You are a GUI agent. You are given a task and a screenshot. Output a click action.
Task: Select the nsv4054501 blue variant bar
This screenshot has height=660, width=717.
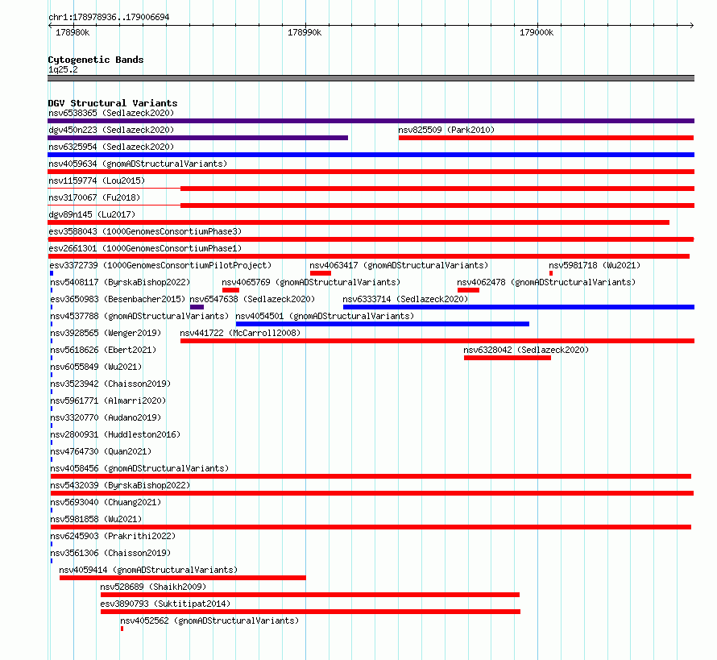[383, 324]
